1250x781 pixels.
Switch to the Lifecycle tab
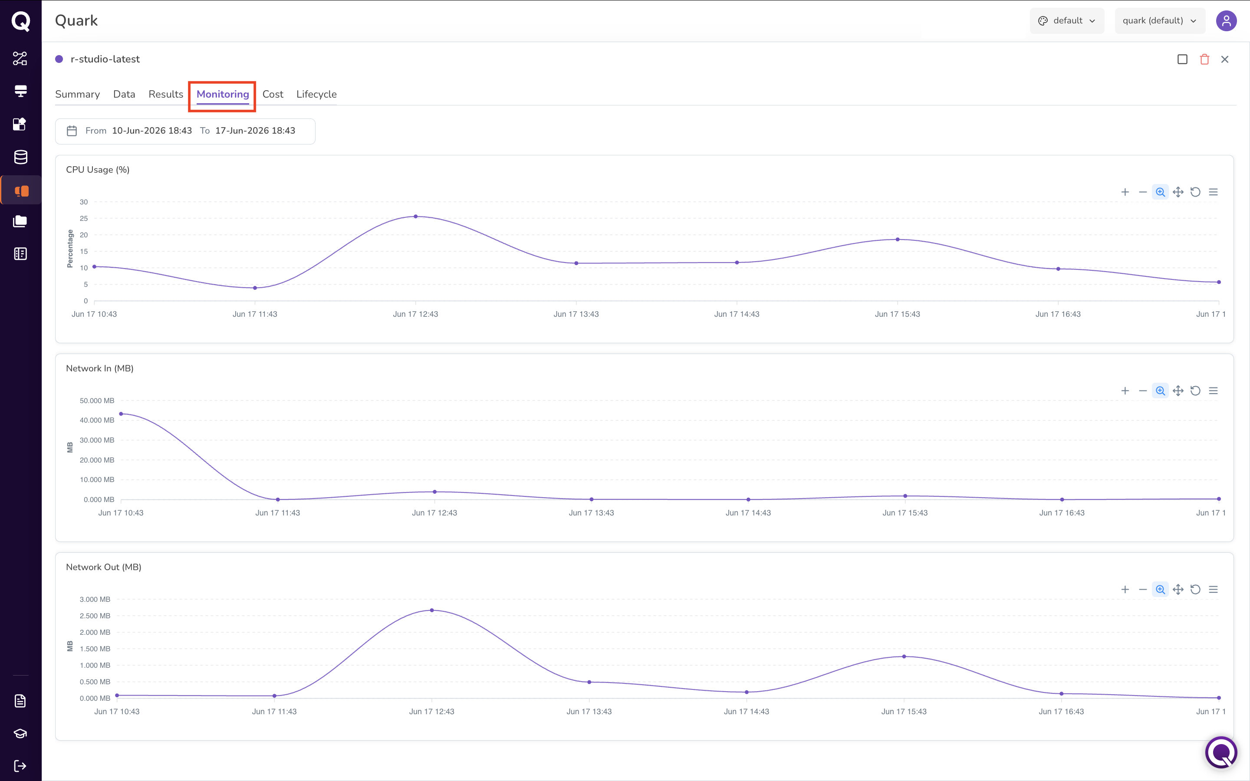317,94
